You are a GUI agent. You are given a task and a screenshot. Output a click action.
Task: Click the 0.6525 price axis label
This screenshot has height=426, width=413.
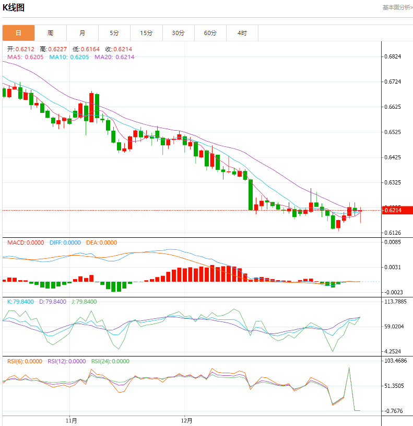[393, 132]
